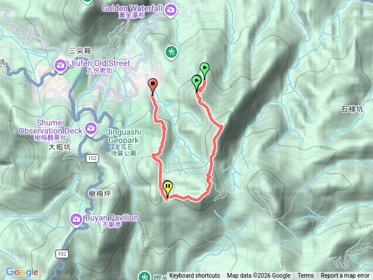Click Report a map error link
Screen dimensions: 373x280
[x=345, y=276]
